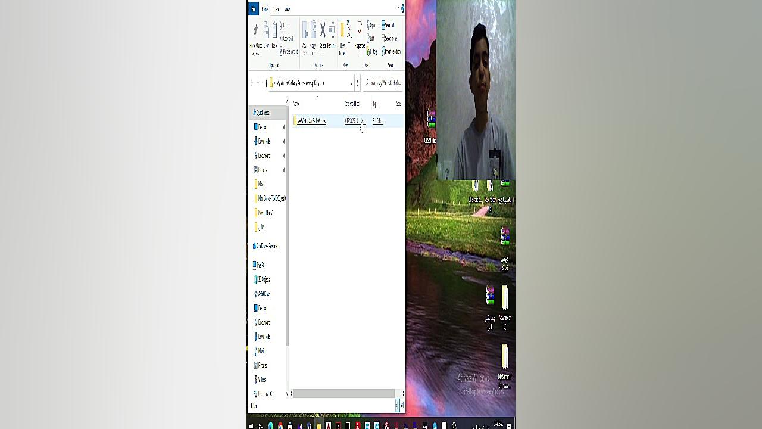Switch to the View ribbon tab

[x=287, y=9]
